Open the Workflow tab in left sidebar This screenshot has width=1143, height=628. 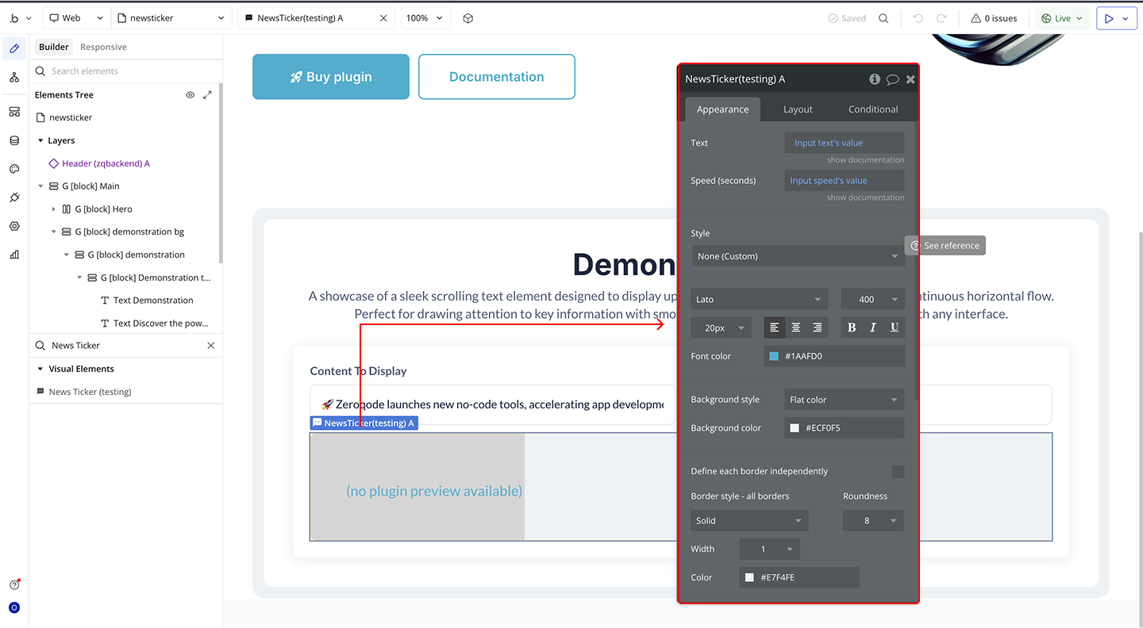pyautogui.click(x=14, y=77)
